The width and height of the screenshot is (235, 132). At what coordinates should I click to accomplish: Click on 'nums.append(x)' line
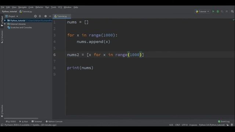pyautogui.click(x=93, y=42)
